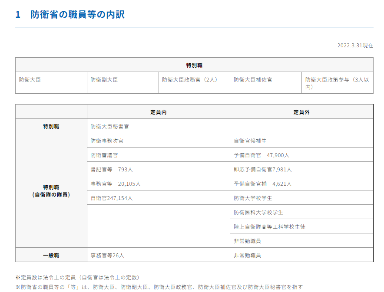Click the top table header '特別職'
The height and width of the screenshot is (292, 384).
pos(194,65)
